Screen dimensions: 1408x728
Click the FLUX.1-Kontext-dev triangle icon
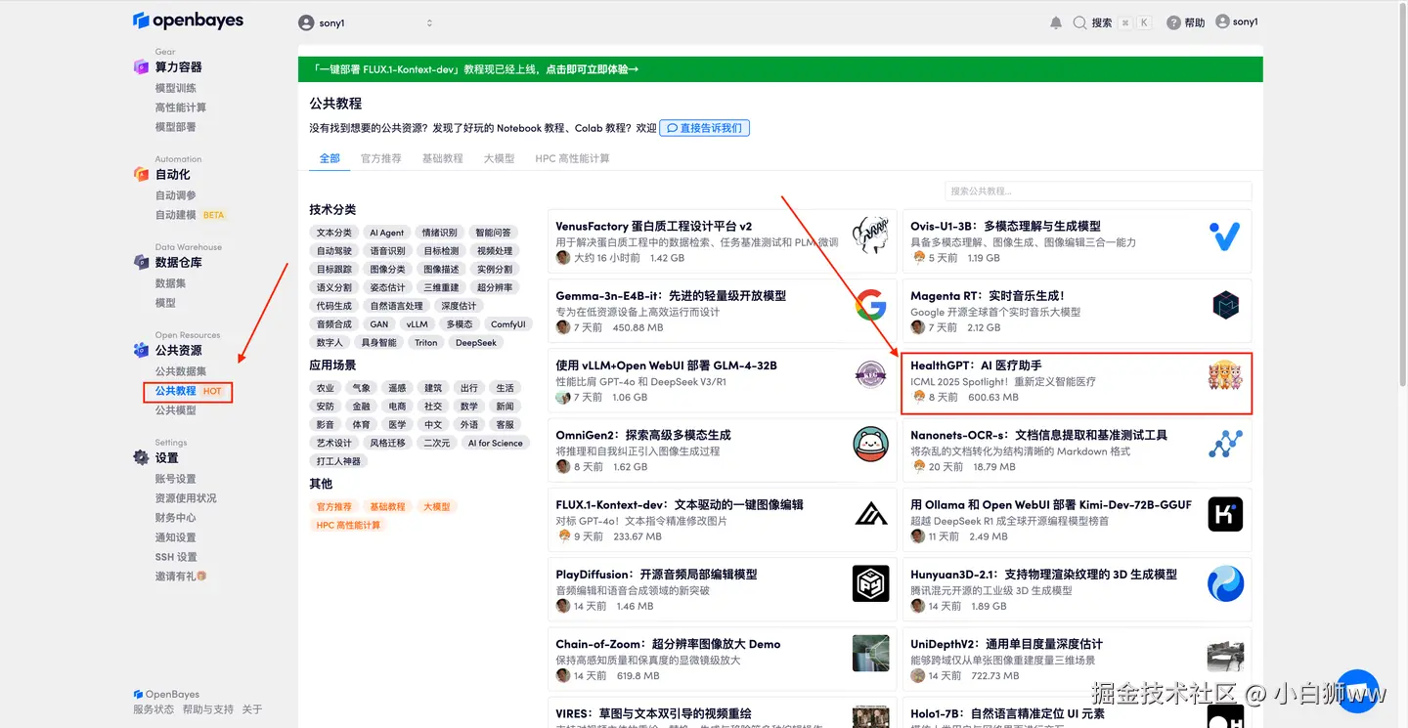(x=870, y=514)
